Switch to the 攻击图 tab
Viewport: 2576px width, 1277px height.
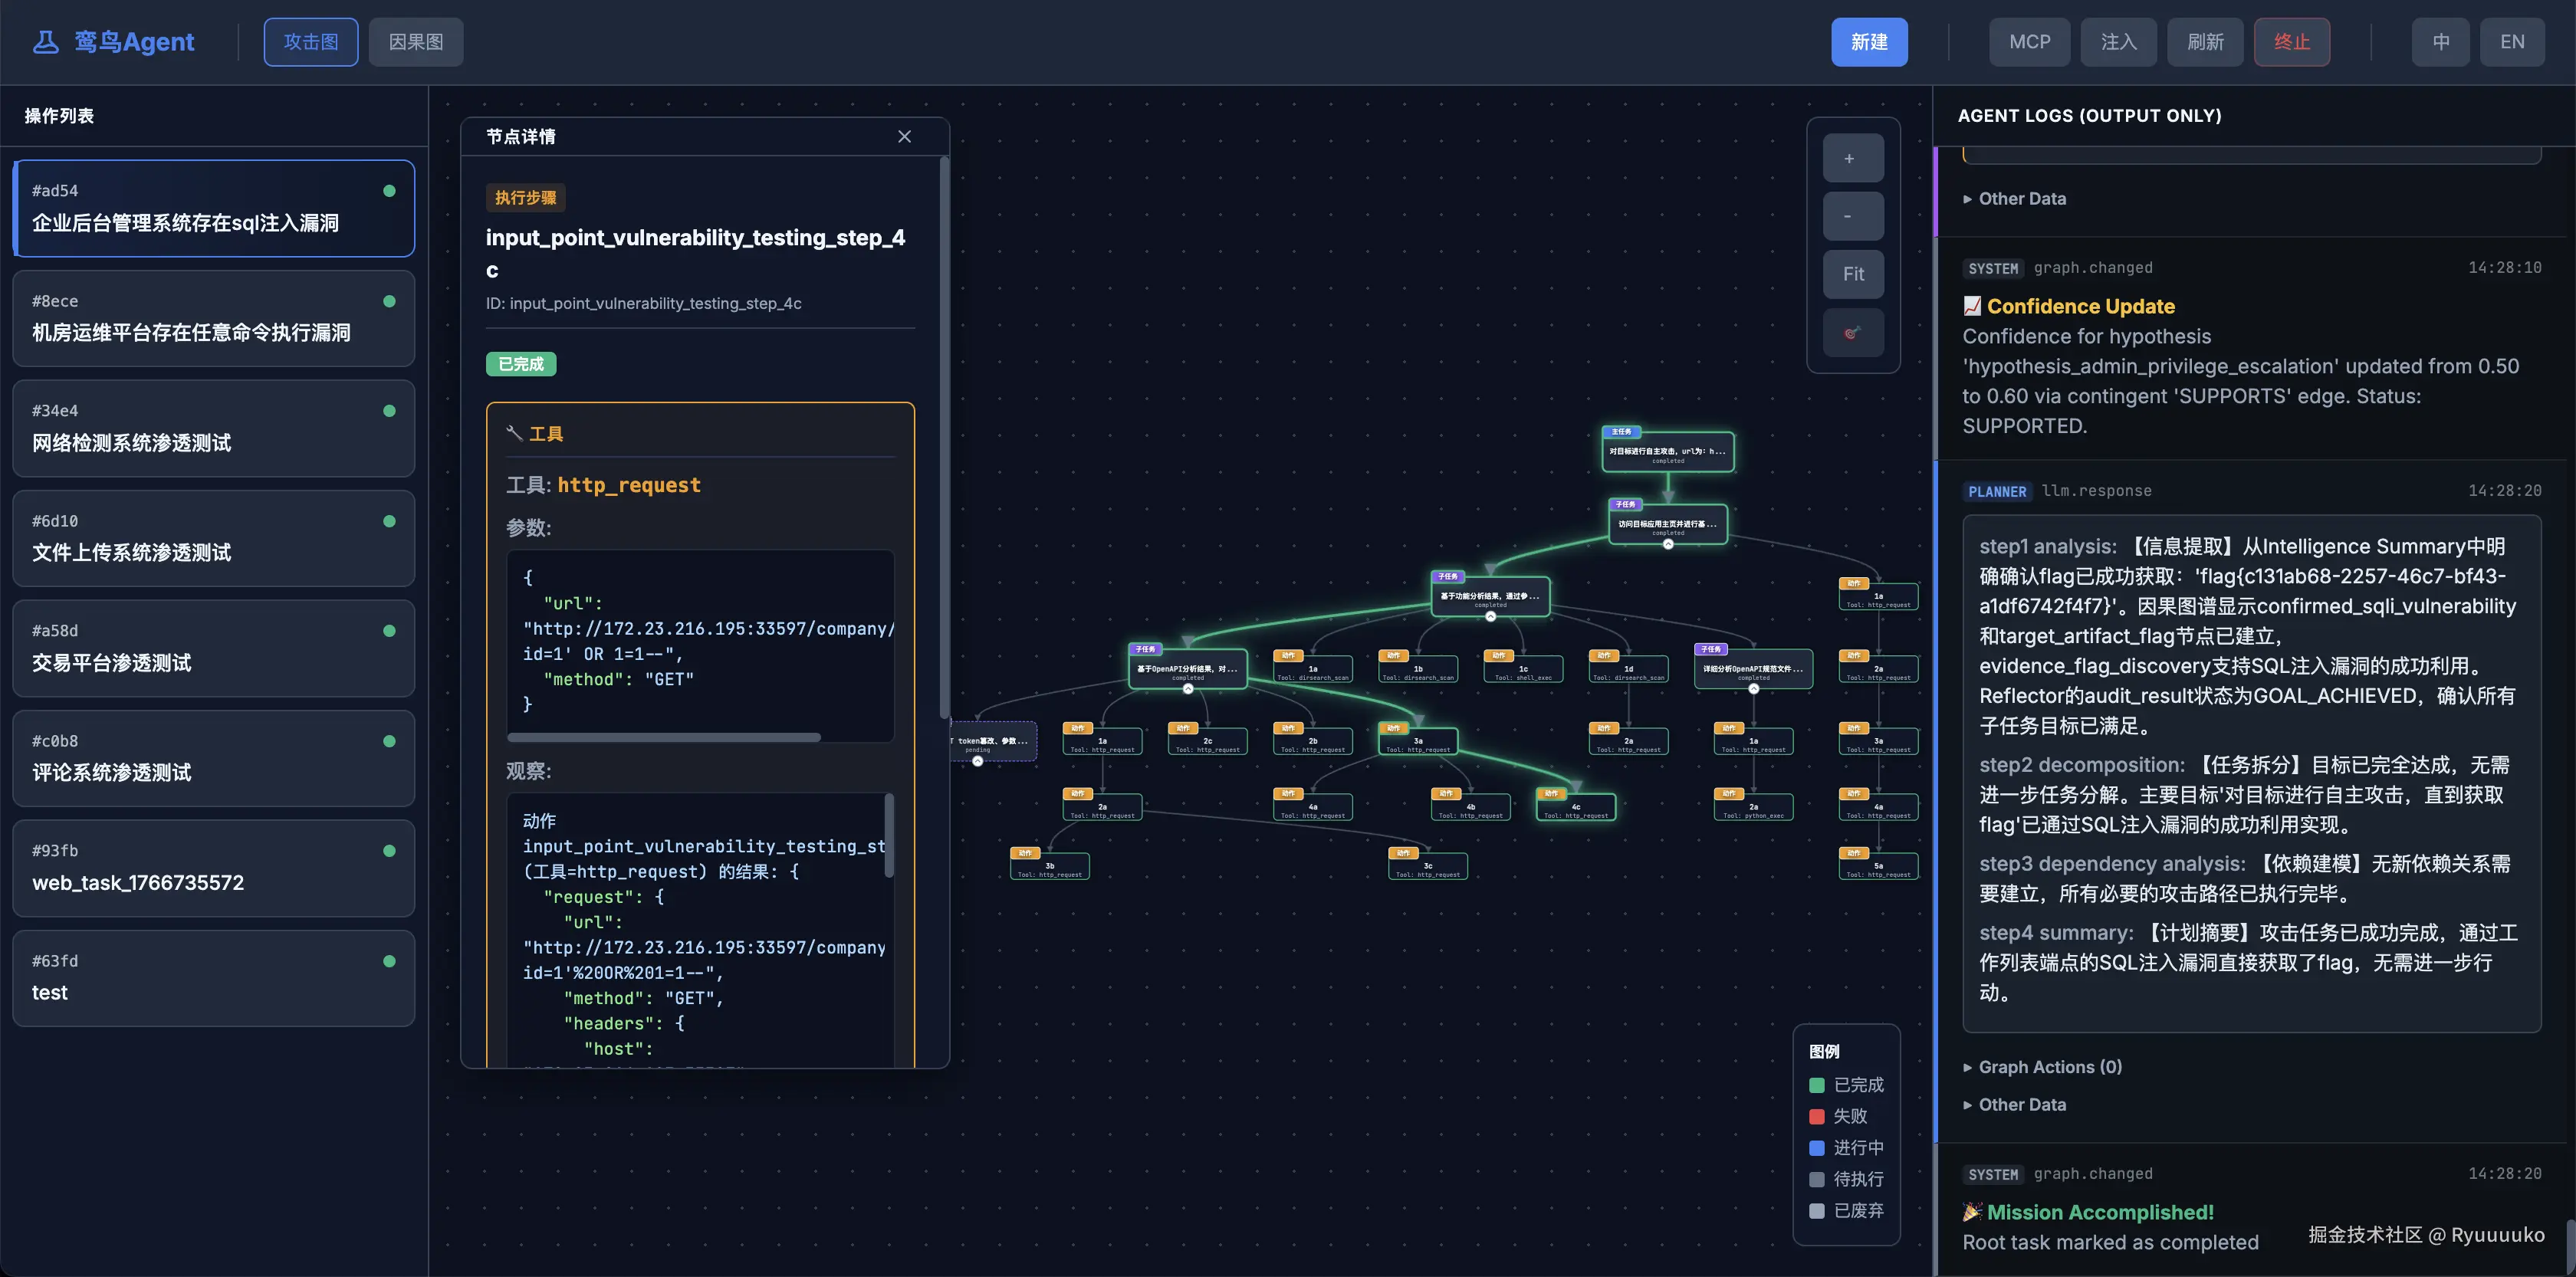click(310, 42)
